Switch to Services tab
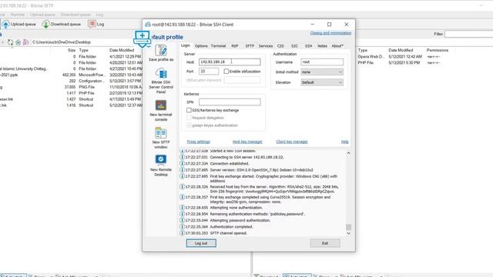 pyautogui.click(x=266, y=46)
